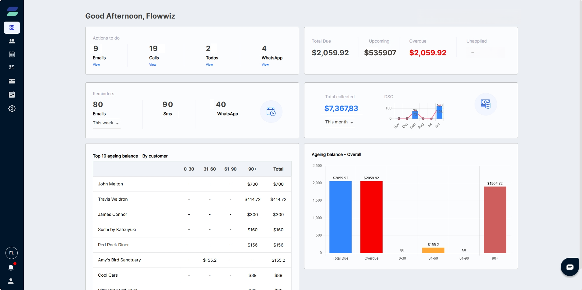Click the Amy's Bird Sanctuary customer name
Viewport: 582px width, 290px height.
click(119, 260)
